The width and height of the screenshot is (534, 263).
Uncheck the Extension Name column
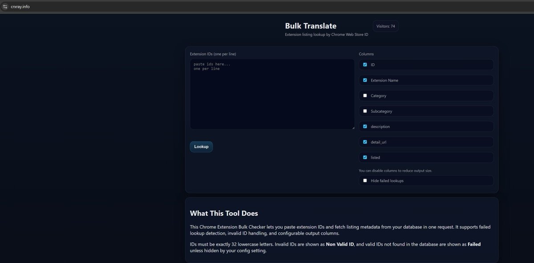(365, 80)
